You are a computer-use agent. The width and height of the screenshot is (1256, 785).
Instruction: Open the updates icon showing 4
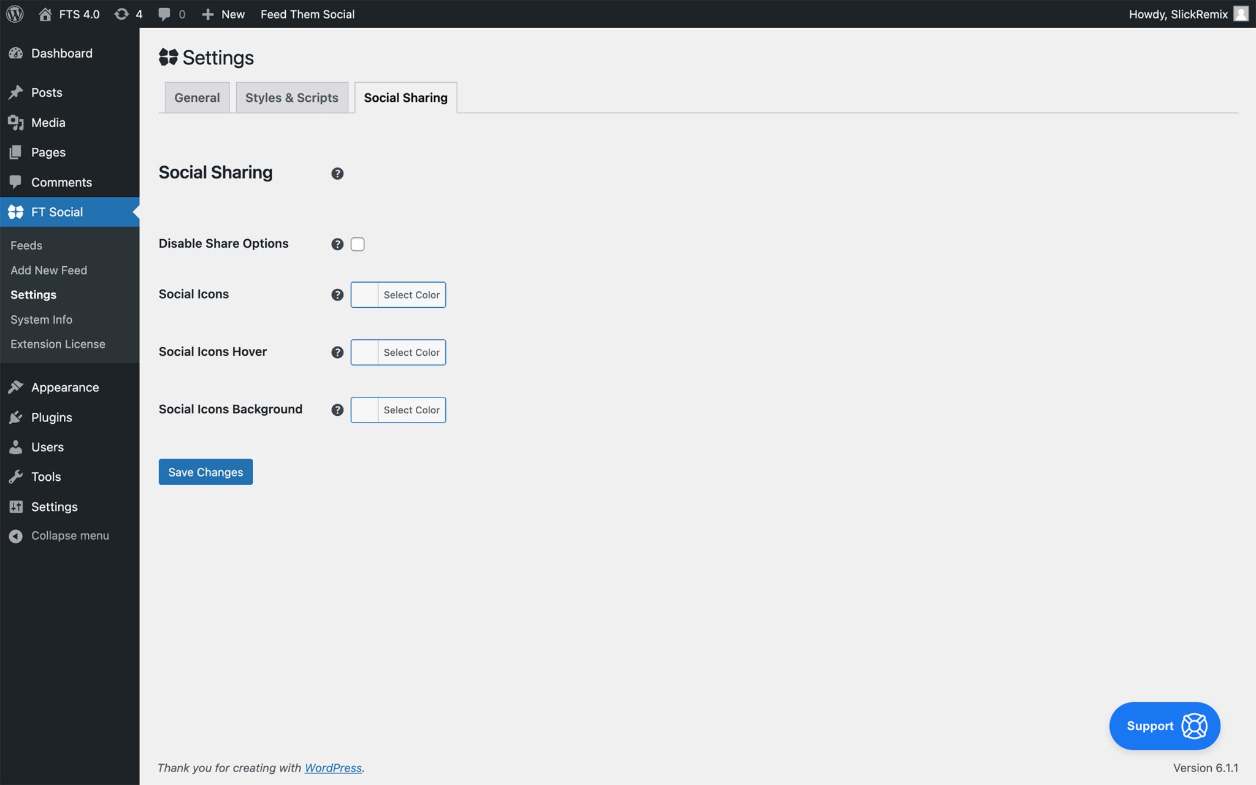click(x=121, y=14)
